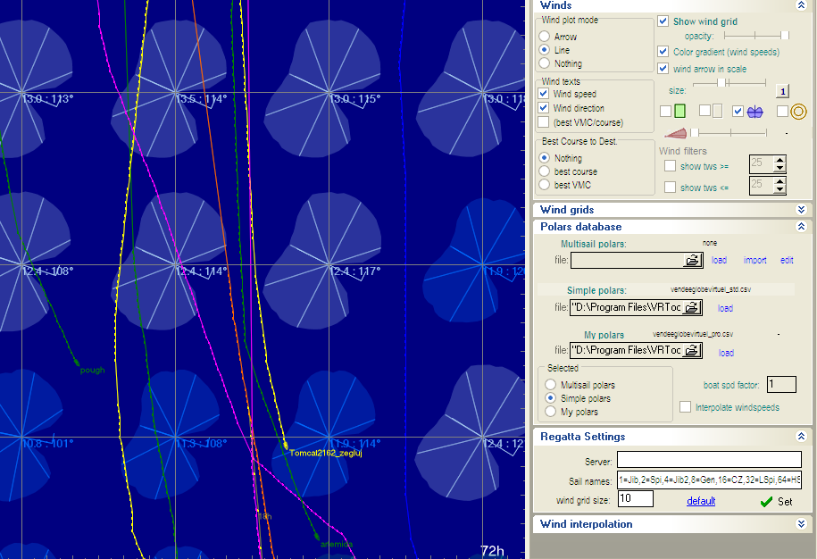
Task: Click the blue butterfly wind shape icon
Action: (x=754, y=112)
